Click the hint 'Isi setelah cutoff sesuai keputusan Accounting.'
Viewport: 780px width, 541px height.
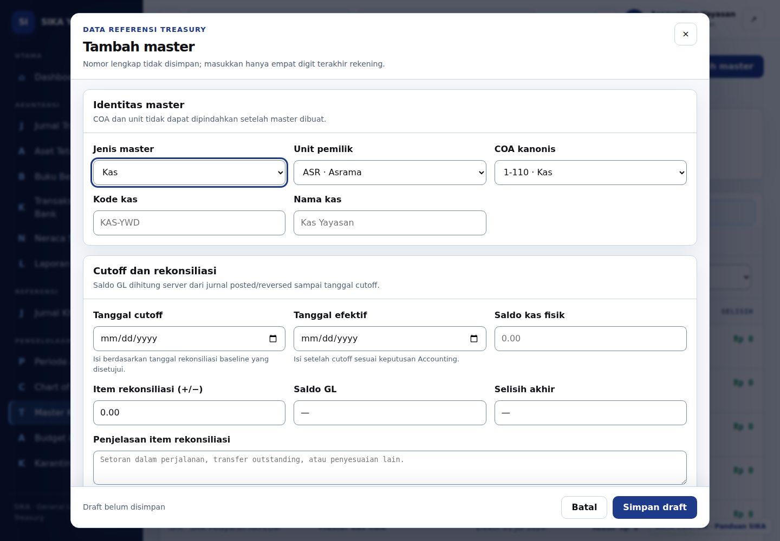point(376,359)
